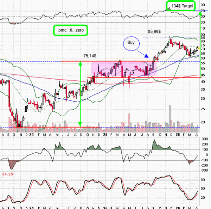Click the pmc...0...zero label box
This screenshot has height=209, width=211.
click(x=70, y=30)
